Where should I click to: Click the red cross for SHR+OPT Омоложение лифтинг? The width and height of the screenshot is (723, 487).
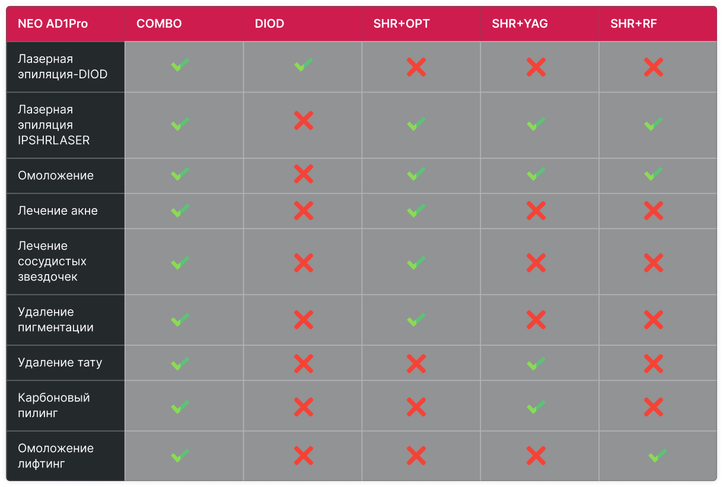tap(416, 456)
